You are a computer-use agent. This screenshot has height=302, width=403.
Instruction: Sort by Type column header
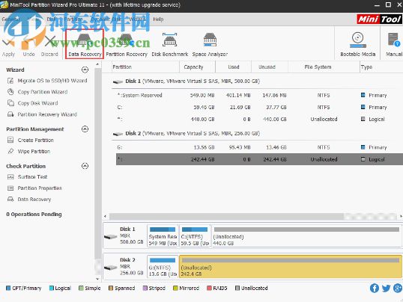[x=381, y=67]
